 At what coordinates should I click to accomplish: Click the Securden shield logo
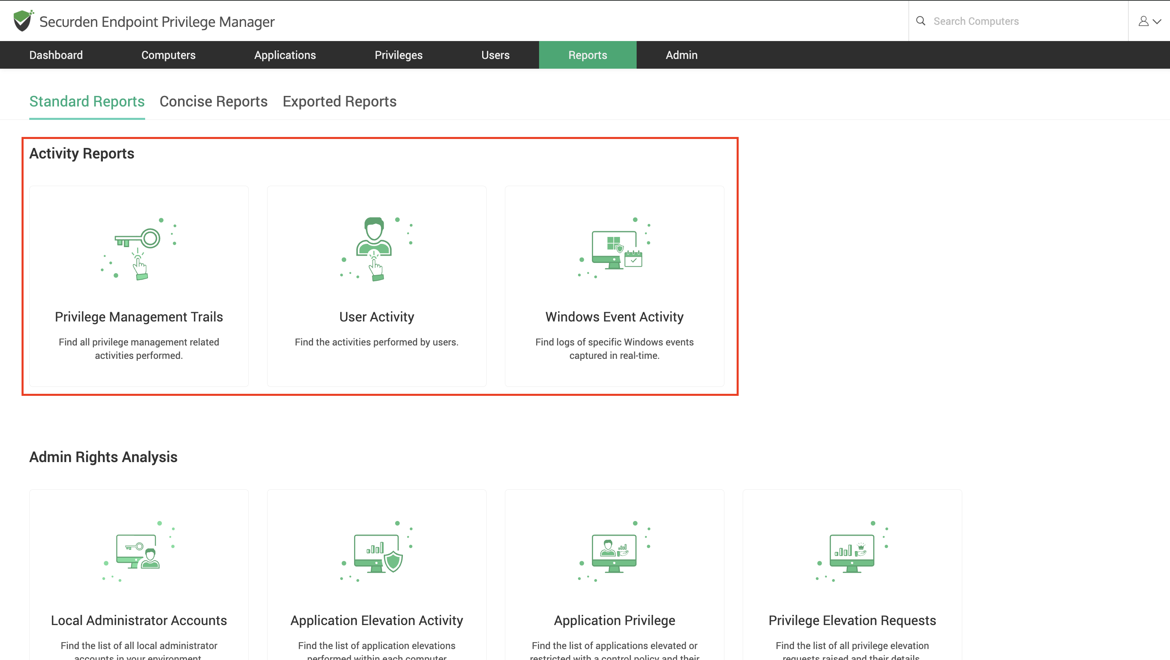pyautogui.click(x=23, y=21)
